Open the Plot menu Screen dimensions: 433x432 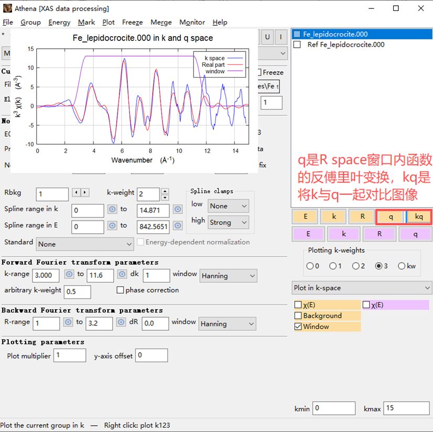[x=109, y=22]
